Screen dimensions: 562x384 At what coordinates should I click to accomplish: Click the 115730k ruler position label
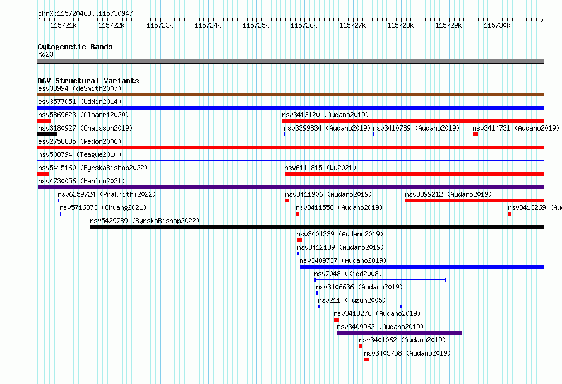497,25
